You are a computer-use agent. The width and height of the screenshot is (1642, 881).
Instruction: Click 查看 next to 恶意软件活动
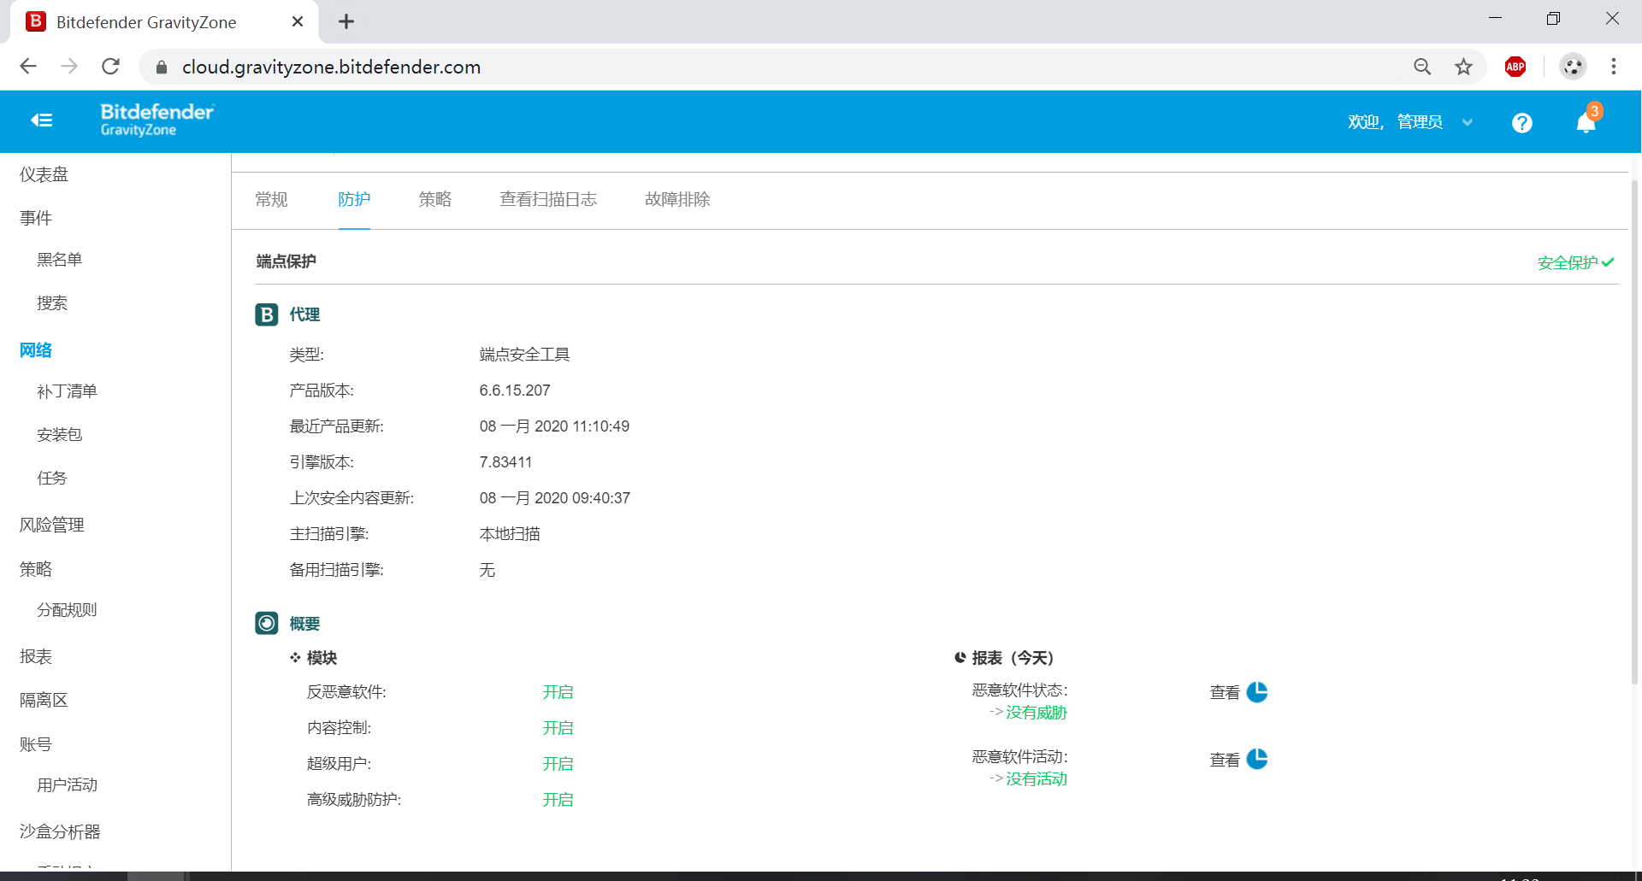pos(1225,760)
